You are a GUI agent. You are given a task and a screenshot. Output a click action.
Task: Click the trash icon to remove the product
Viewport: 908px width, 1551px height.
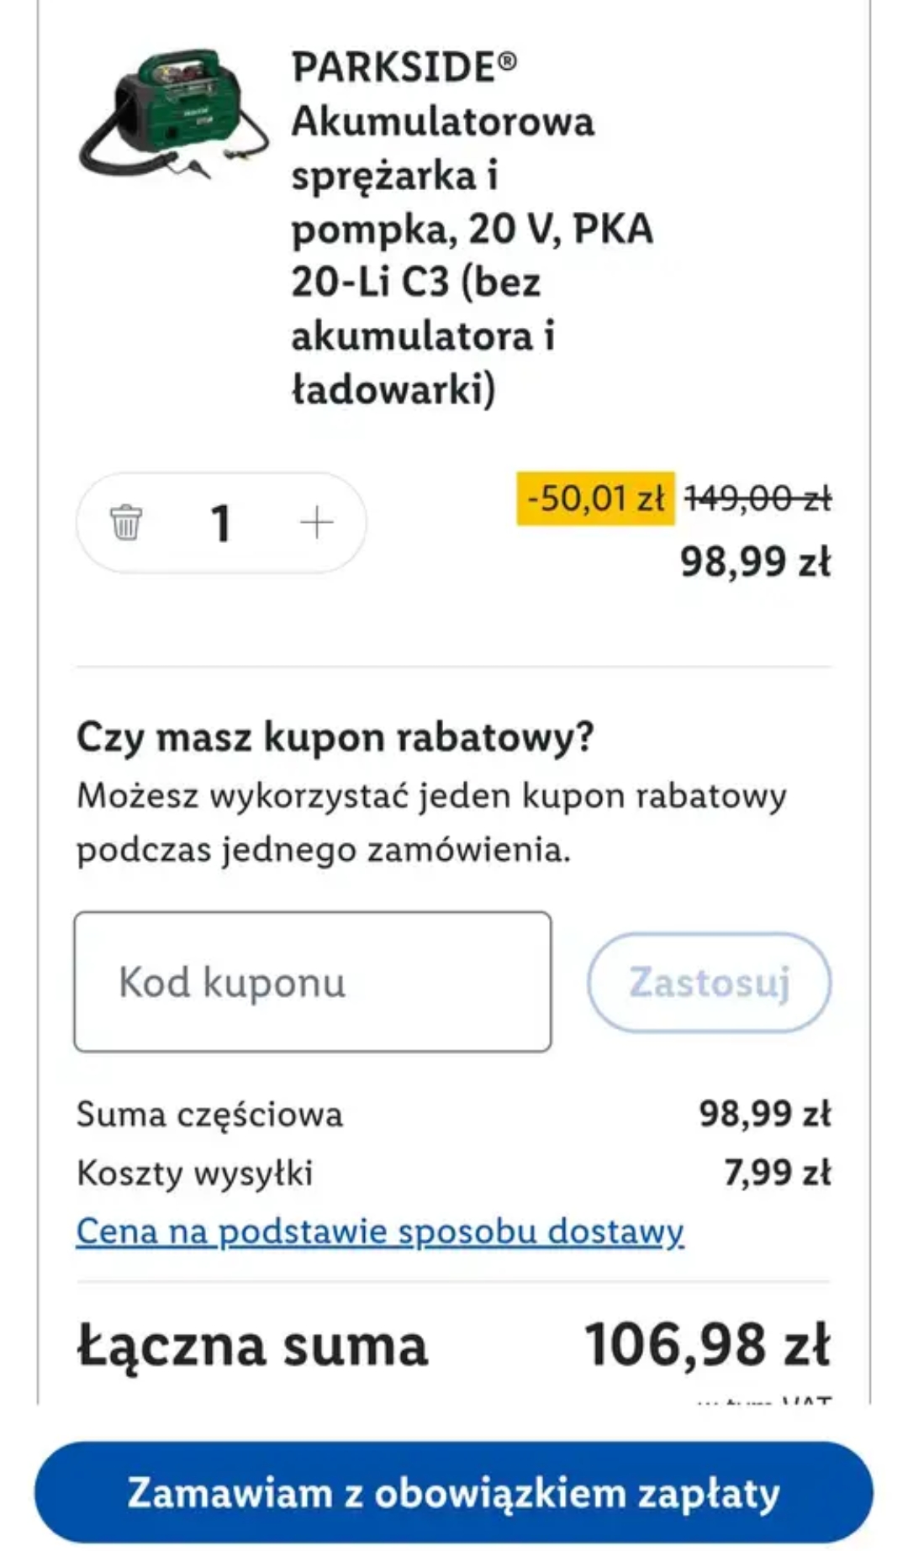[126, 523]
